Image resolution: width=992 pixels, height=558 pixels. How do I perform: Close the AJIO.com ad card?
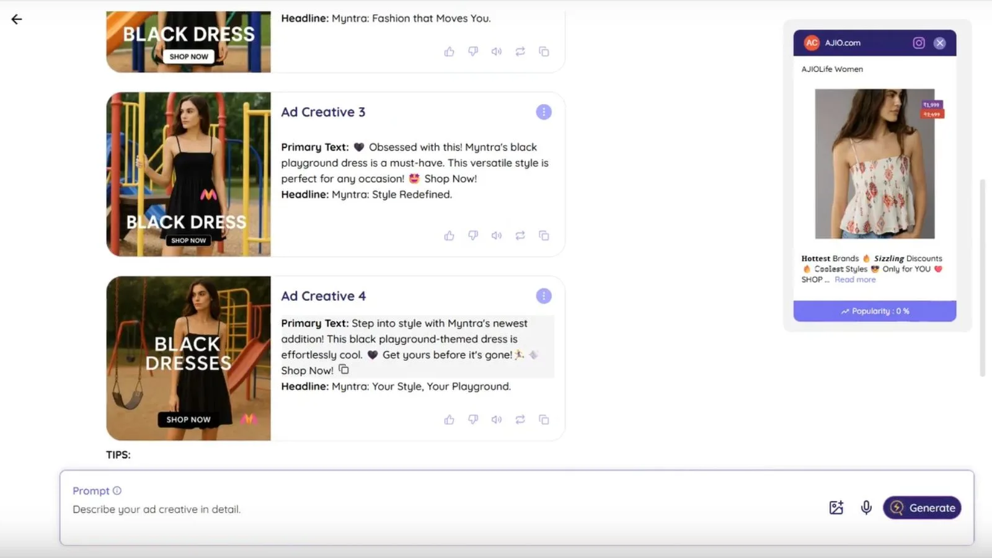940,43
